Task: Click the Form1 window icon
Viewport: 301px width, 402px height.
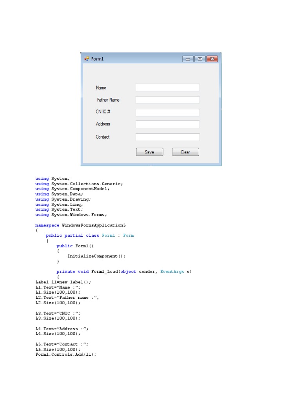Action: pyautogui.click(x=87, y=59)
